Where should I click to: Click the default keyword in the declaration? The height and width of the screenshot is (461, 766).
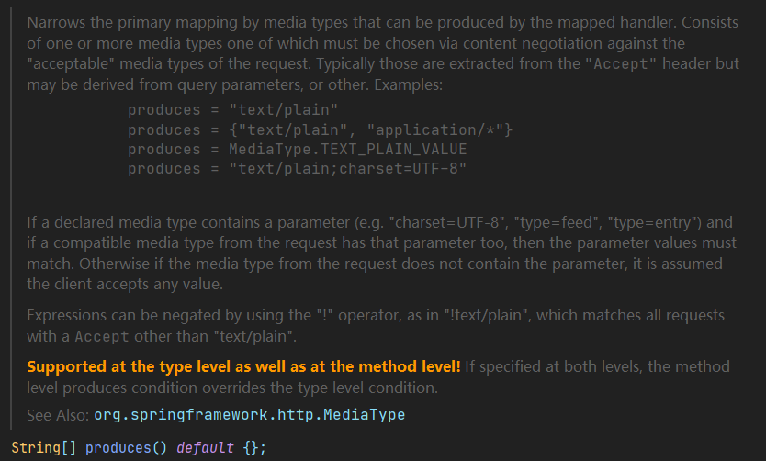tap(206, 448)
